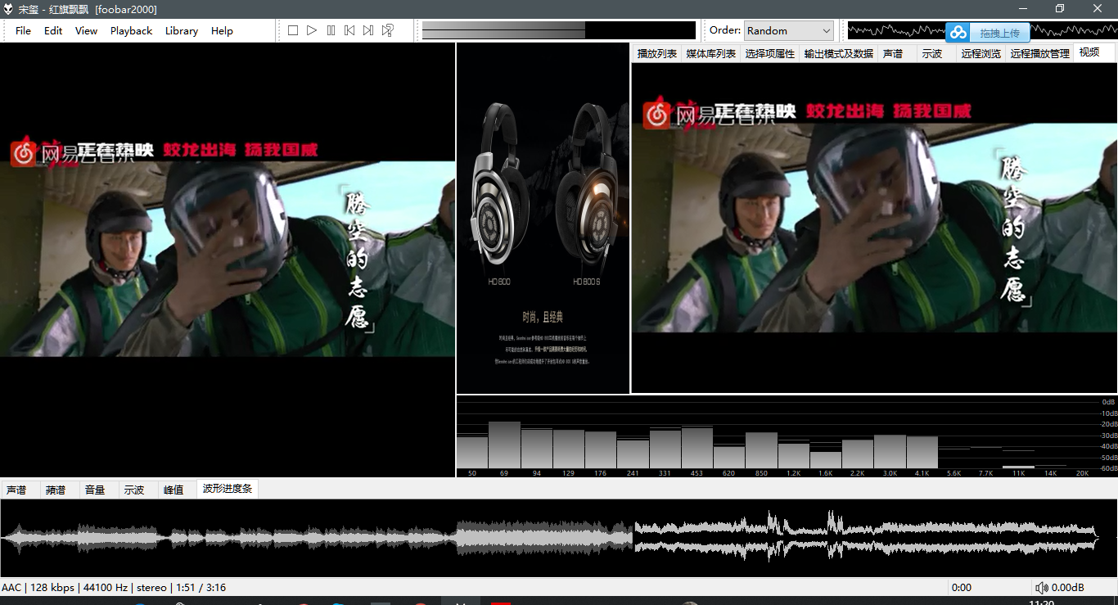Open the Playback menu
Image resolution: width=1118 pixels, height=605 pixels.
coord(131,30)
